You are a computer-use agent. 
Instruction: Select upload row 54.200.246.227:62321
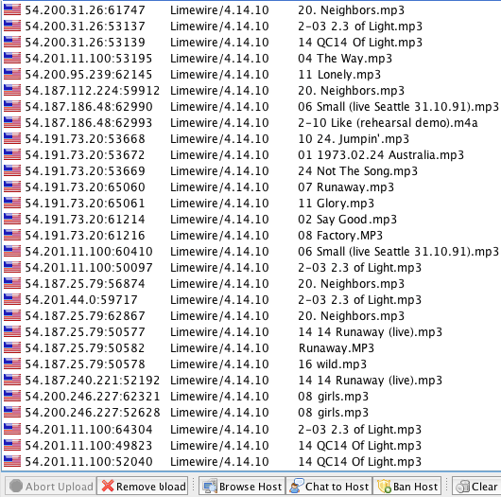pos(250,397)
